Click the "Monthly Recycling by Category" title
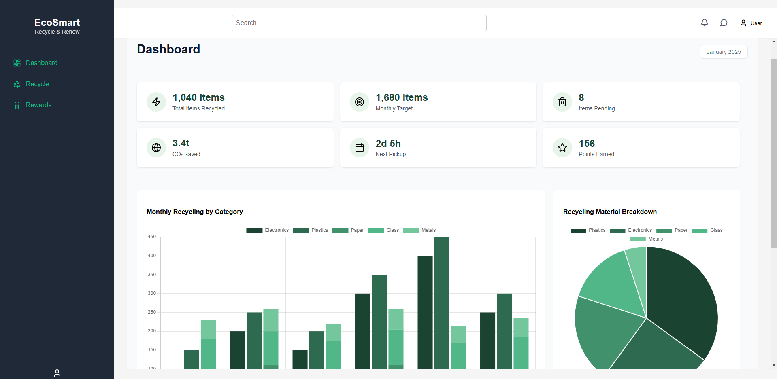This screenshot has height=379, width=777. tap(195, 212)
